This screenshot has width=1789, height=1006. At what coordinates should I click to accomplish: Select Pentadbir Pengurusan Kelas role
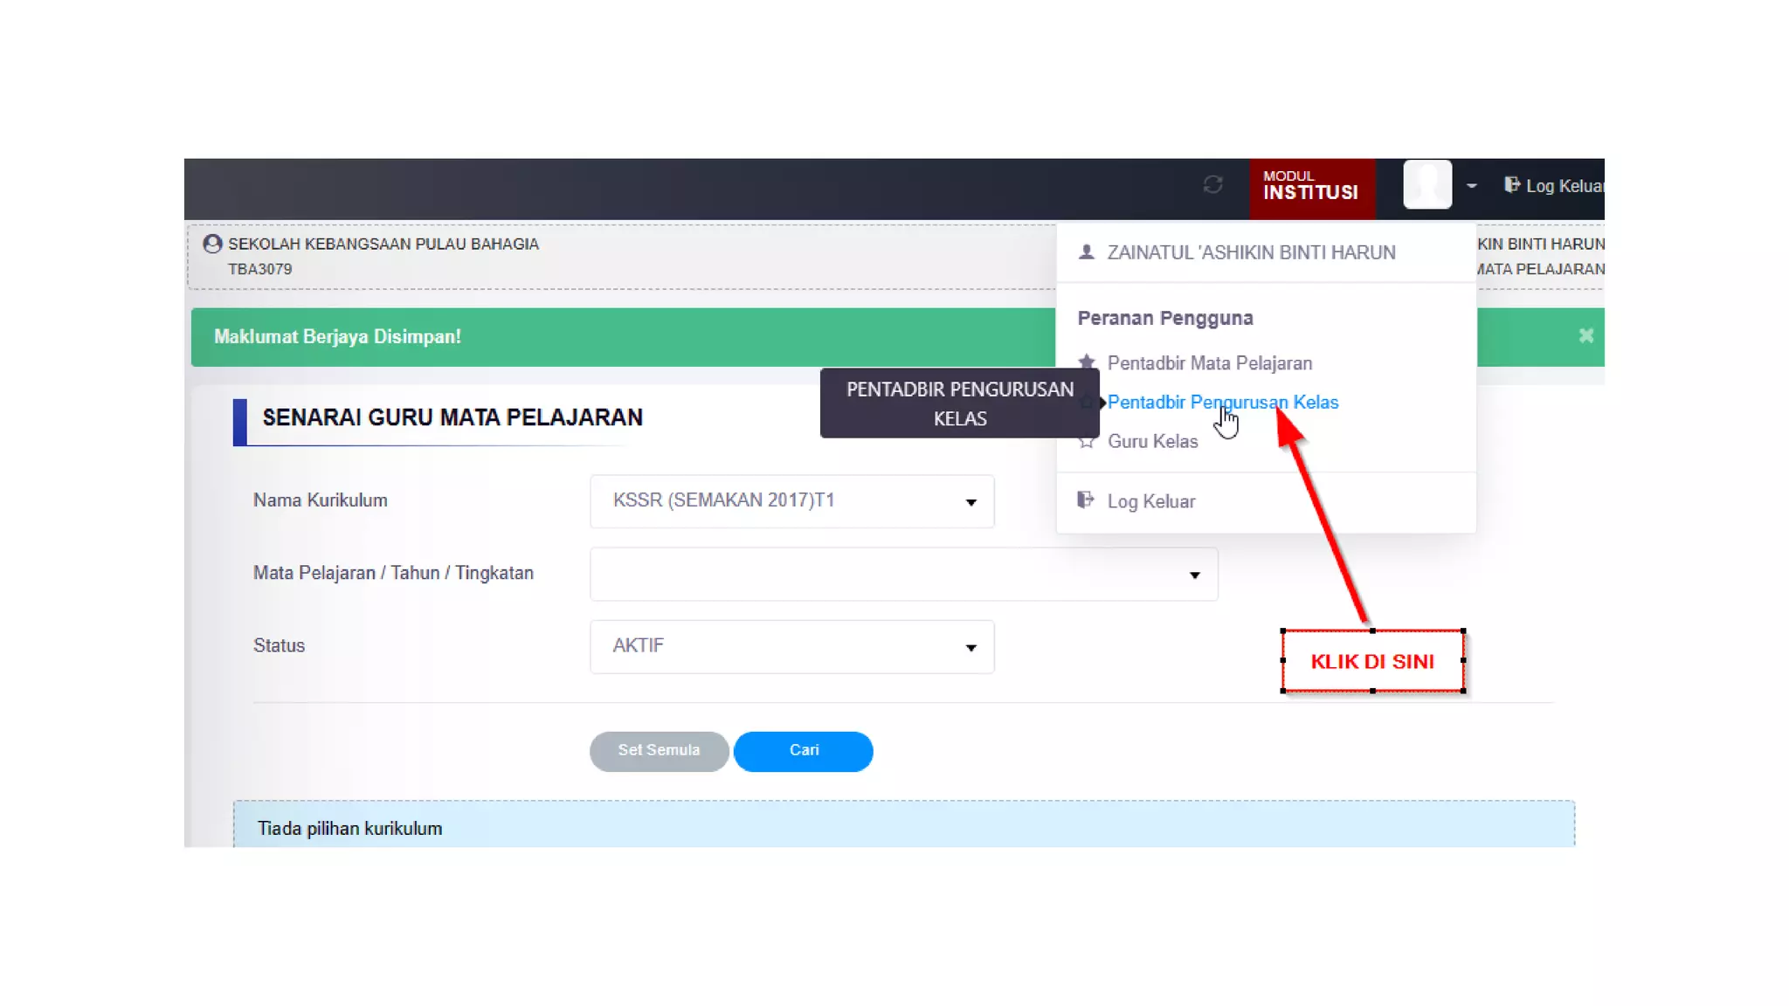1222,403
